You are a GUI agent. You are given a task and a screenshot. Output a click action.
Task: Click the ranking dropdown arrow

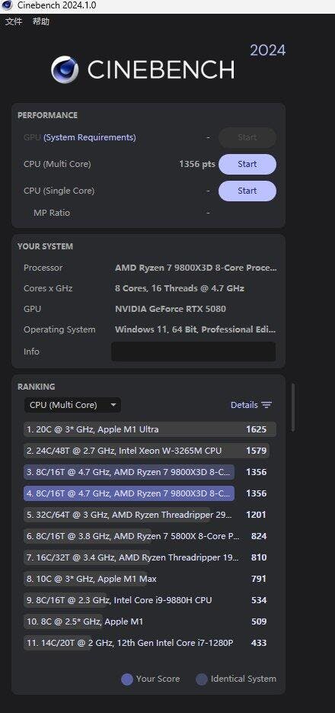pyautogui.click(x=113, y=405)
